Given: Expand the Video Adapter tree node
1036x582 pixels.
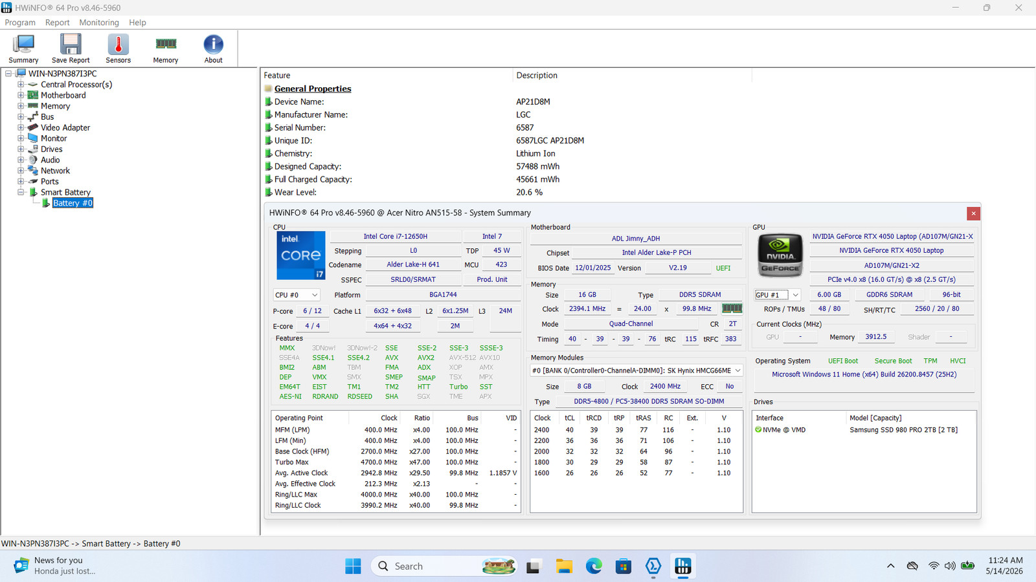Looking at the screenshot, I should pyautogui.click(x=21, y=127).
